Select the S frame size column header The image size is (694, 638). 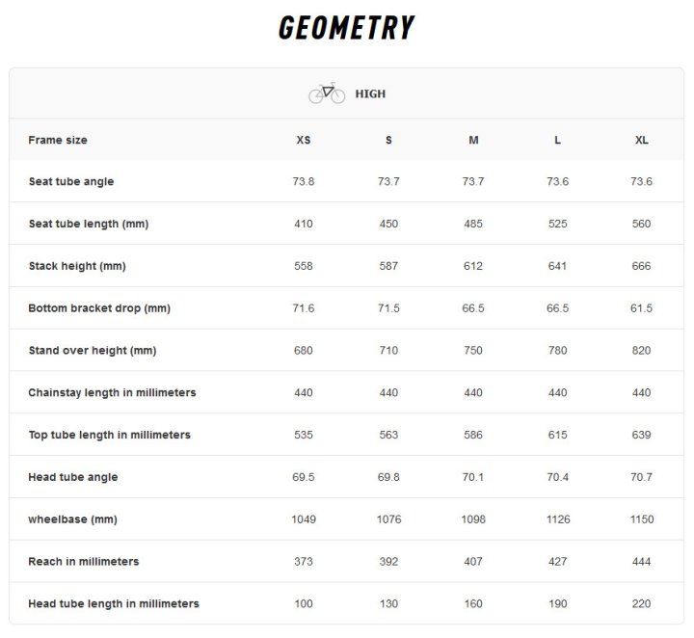pos(388,141)
